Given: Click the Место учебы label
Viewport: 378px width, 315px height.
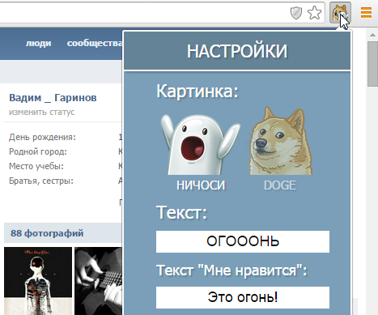Looking at the screenshot, I should pos(36,166).
